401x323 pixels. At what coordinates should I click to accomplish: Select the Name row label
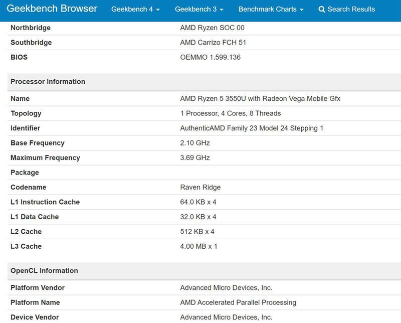20,98
